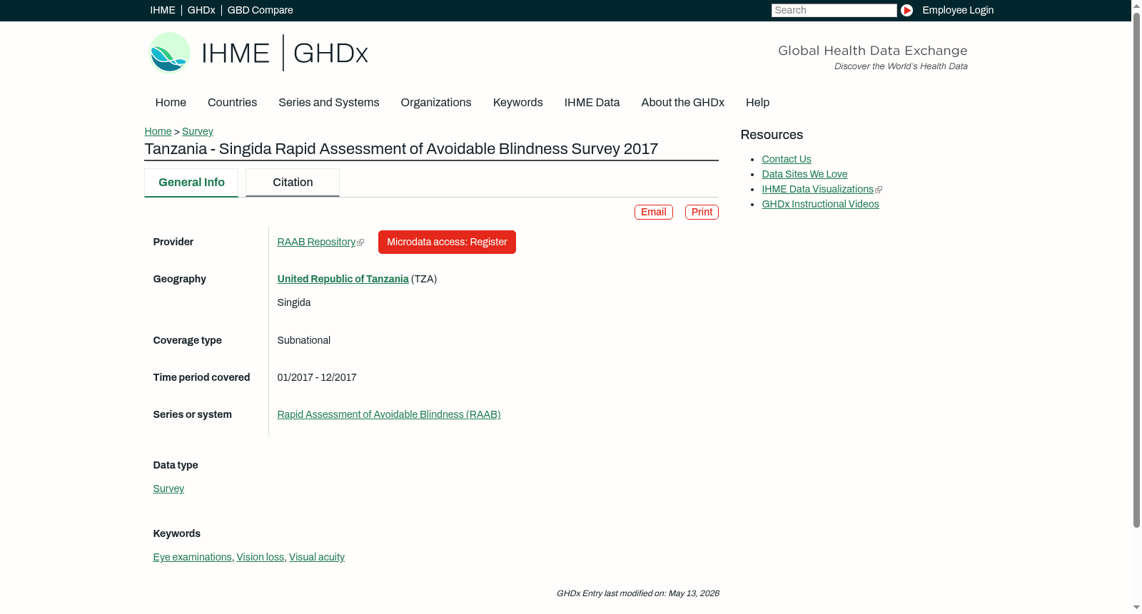The image size is (1142, 614).
Task: Click 'Subnational' coverage type value
Action: (x=304, y=340)
